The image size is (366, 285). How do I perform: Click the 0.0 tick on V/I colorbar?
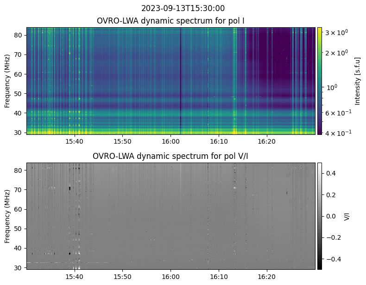(x=331, y=216)
